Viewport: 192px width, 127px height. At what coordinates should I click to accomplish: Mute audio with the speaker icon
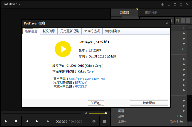(87, 113)
